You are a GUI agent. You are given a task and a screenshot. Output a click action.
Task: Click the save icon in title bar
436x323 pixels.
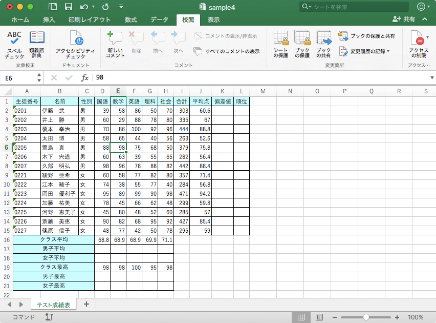(69, 7)
